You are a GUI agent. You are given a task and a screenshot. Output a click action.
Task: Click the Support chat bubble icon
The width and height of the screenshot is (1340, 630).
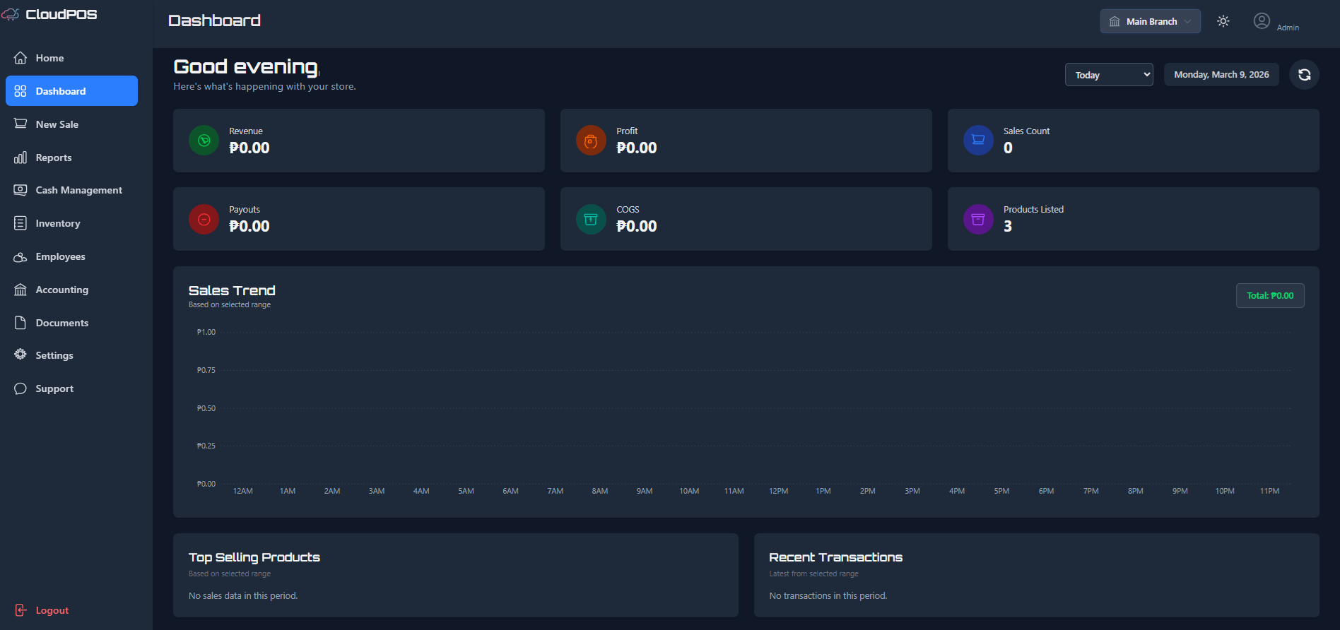point(20,388)
